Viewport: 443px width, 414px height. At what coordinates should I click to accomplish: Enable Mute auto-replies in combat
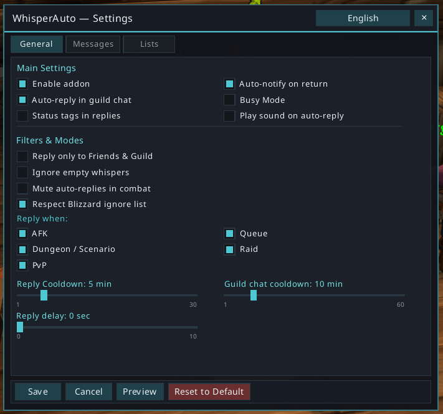pos(22,188)
